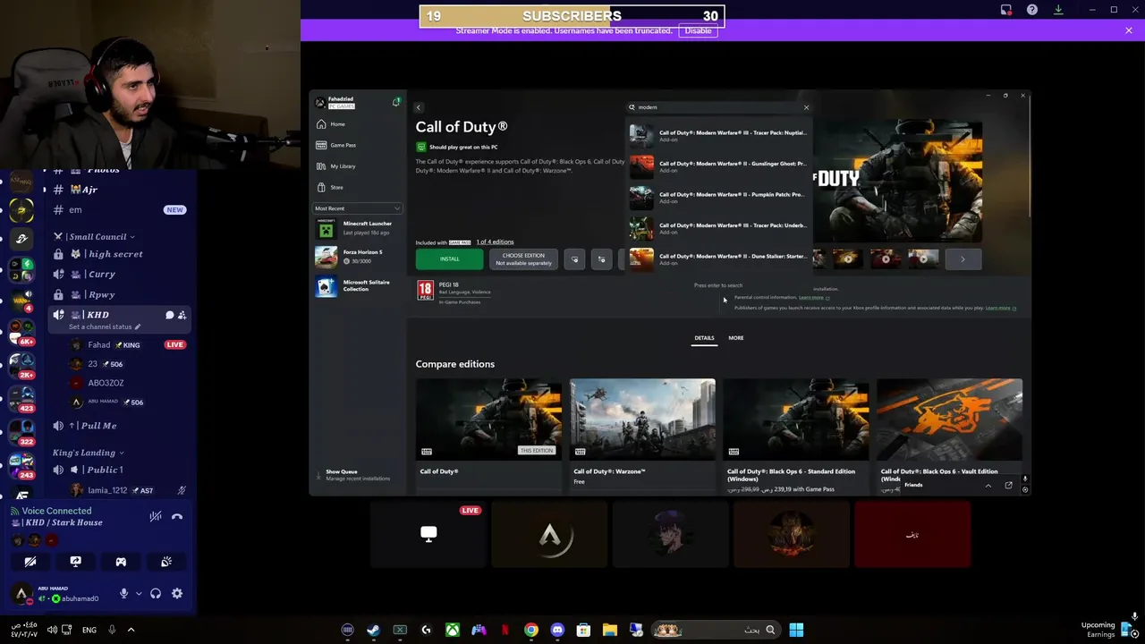
Task: Open chat icon on KHD voice channel
Action: click(x=169, y=315)
